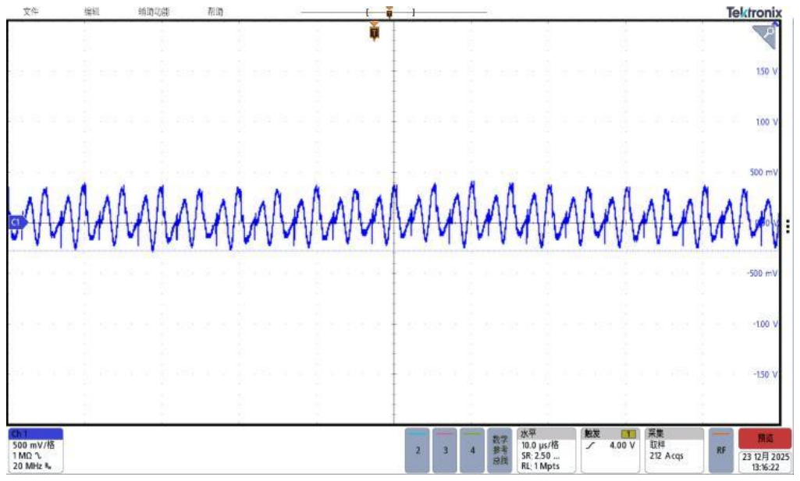Click the 500 mV vertical scale label
Viewport: 800px width, 481px height.
[x=764, y=172]
